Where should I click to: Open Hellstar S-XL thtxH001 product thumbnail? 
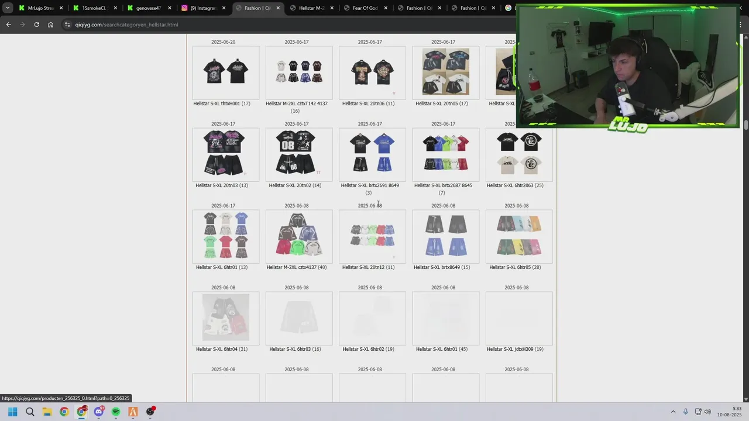coord(226,73)
